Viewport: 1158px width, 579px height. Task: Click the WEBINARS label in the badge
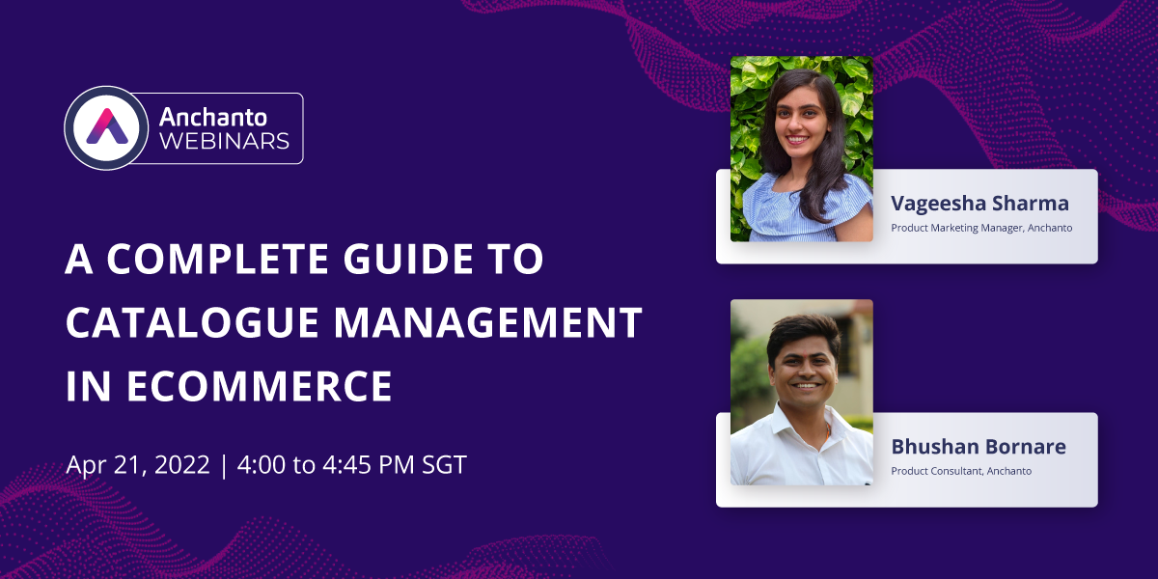pos(224,141)
